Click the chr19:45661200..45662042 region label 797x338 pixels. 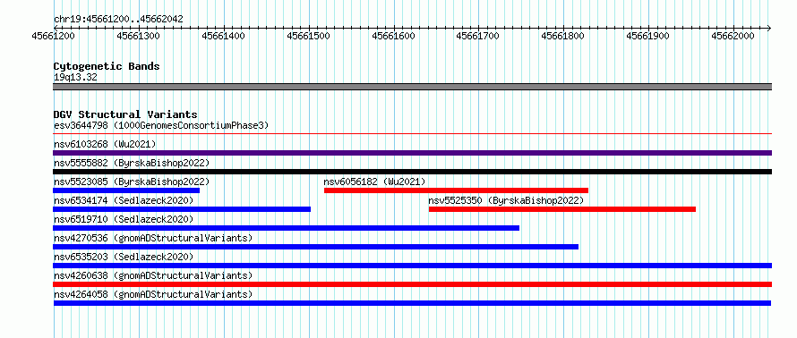coord(118,20)
